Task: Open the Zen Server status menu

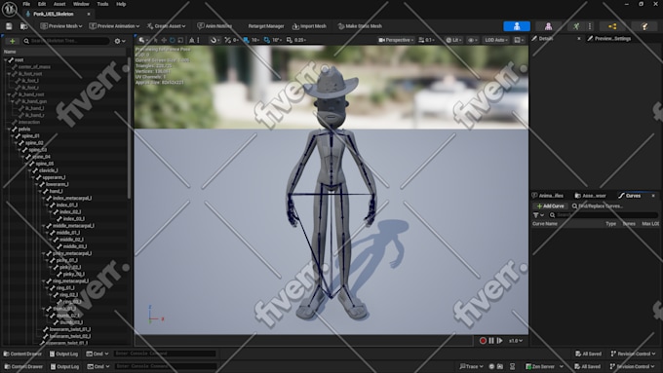Action: pyautogui.click(x=544, y=366)
